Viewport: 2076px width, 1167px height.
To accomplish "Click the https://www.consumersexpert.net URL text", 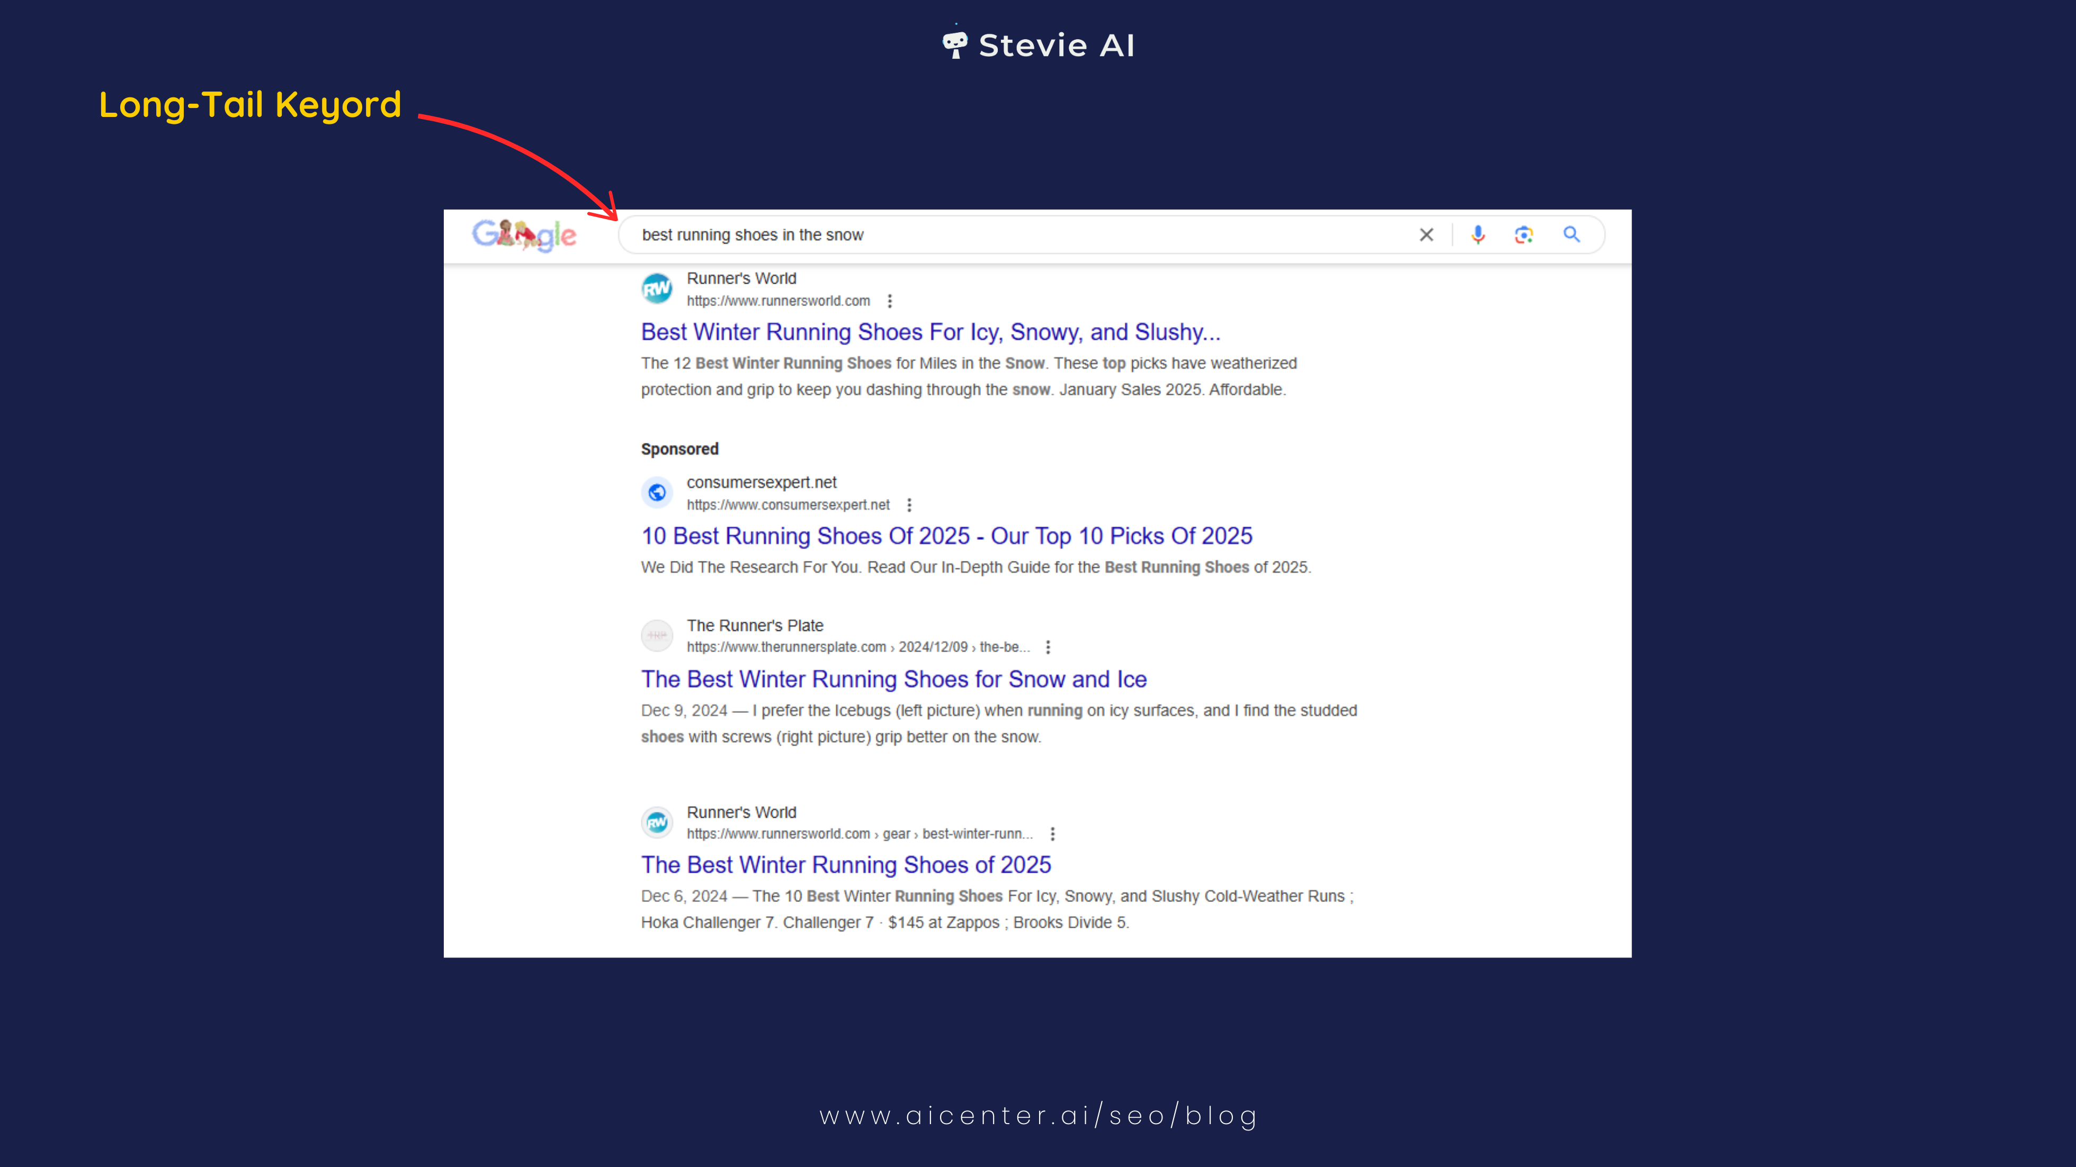I will pyautogui.click(x=788, y=505).
